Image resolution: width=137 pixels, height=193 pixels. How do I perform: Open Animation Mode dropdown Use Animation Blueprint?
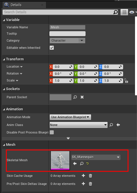[70, 117]
